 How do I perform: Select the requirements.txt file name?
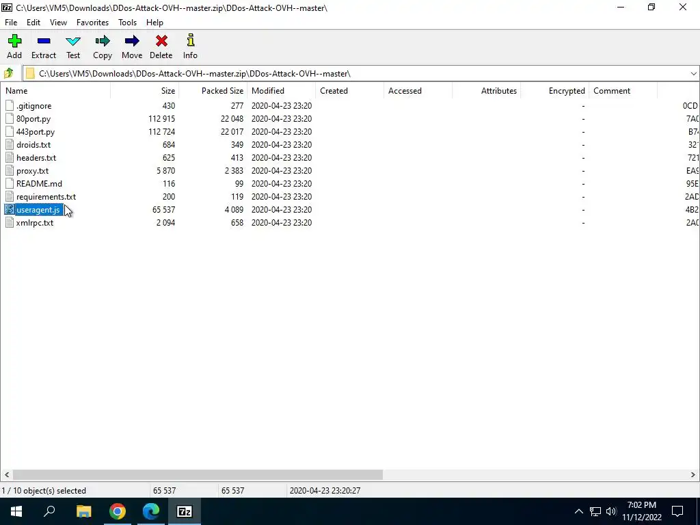click(46, 196)
